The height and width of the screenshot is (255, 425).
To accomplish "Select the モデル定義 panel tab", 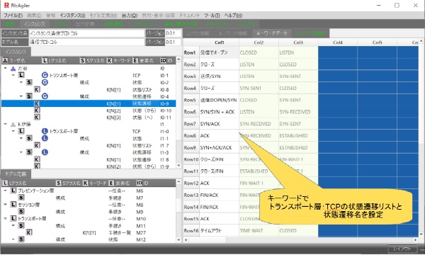I will (x=16, y=174).
